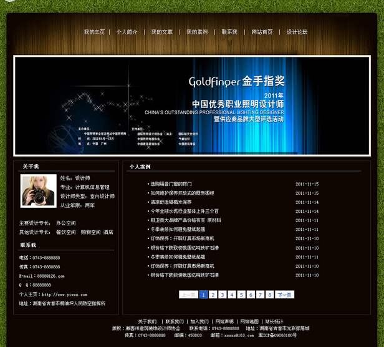This screenshot has height=347, width=384.
Task: Click the 上一页 previous page button
Action: 189,295
